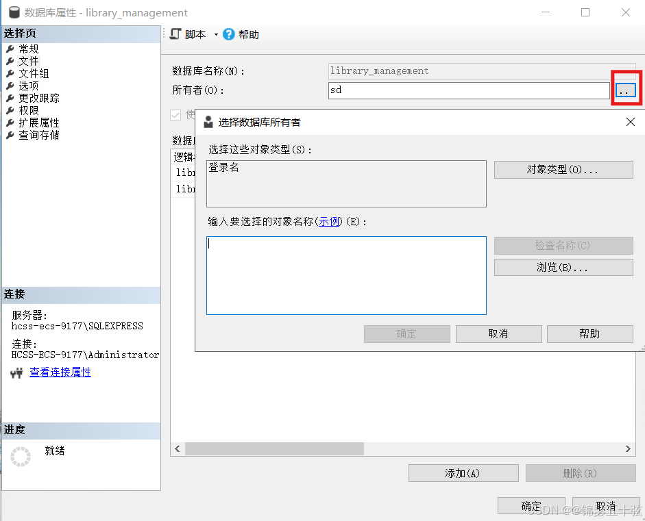Click the horizontal scrollbar thumb
The height and width of the screenshot is (521, 645).
pos(274,448)
